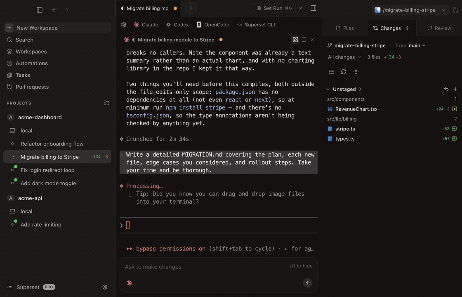Open Search in the sidebar

pyautogui.click(x=57, y=40)
